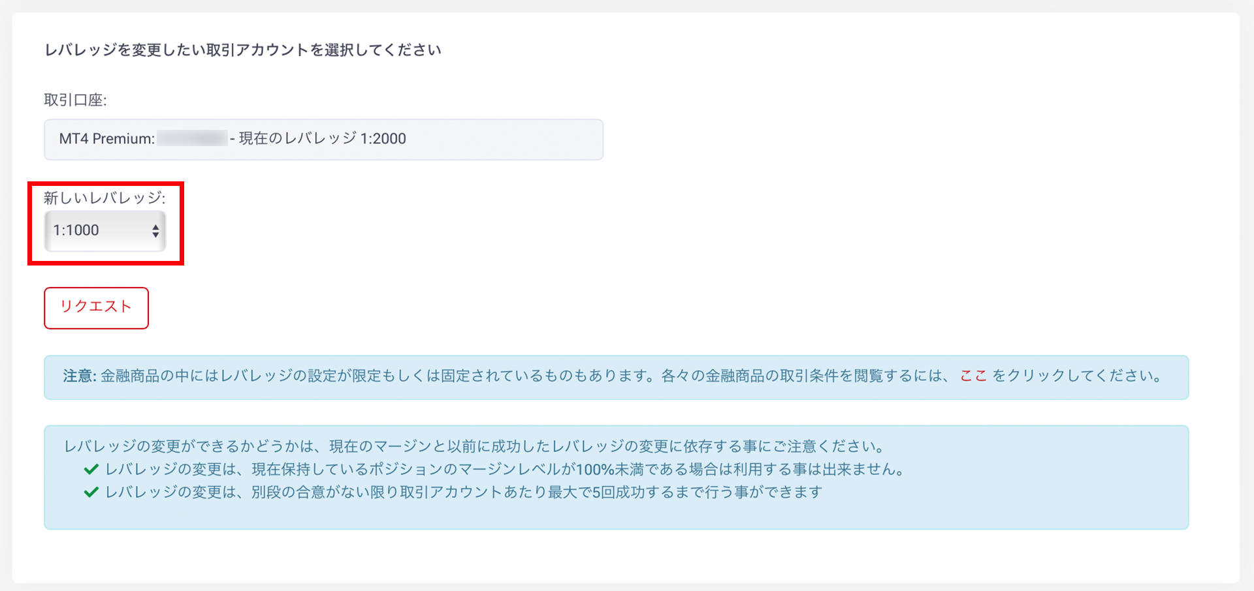This screenshot has width=1254, height=591.
Task: Open the 取引口座 account selection field
Action: pyautogui.click(x=323, y=140)
